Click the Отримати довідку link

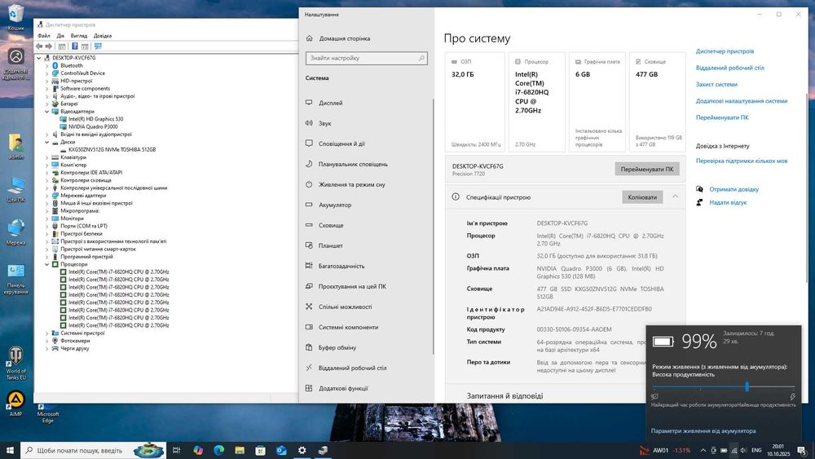tap(734, 189)
